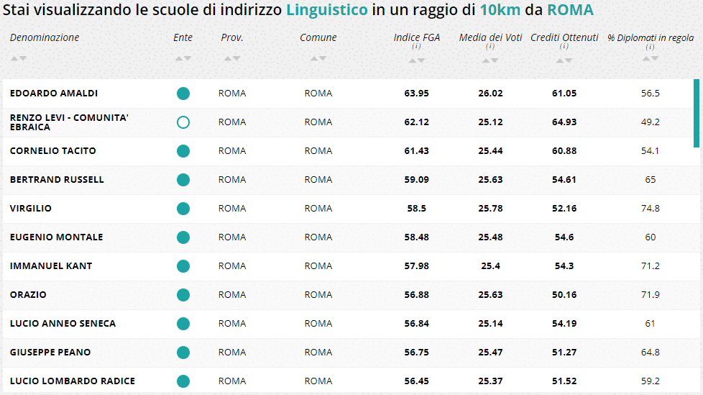Click sort arrows under Comune column

click(x=318, y=58)
